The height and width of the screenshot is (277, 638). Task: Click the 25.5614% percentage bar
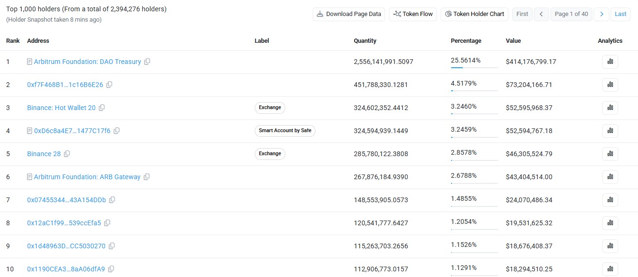tap(474, 67)
